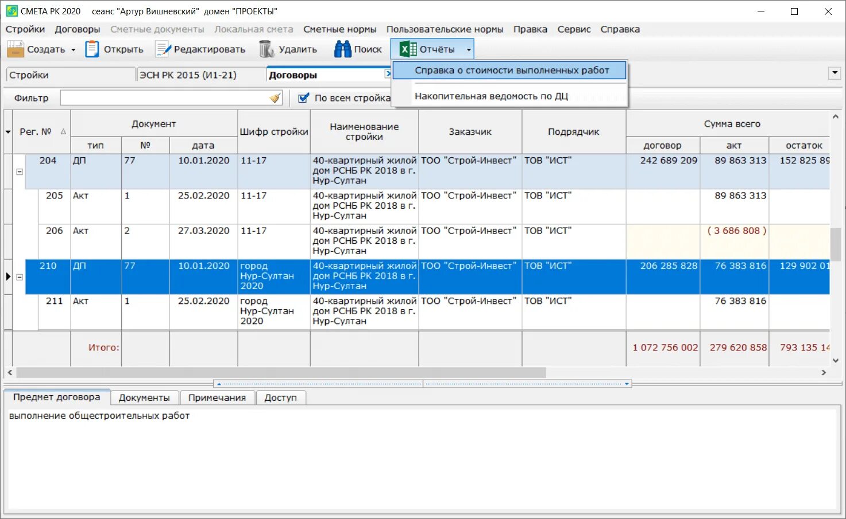Click the дата column header

(203, 146)
